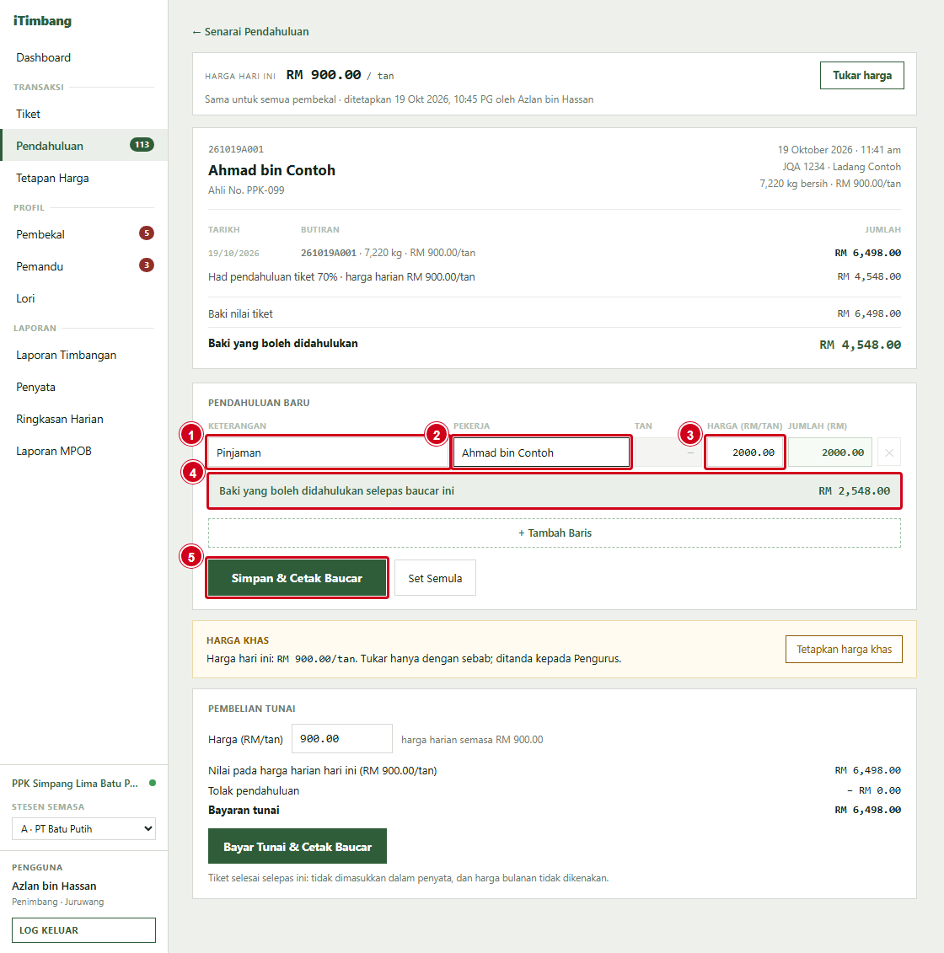Click the 113 badge next to Pendahuluan
Screen dimensions: 944x953
click(142, 145)
